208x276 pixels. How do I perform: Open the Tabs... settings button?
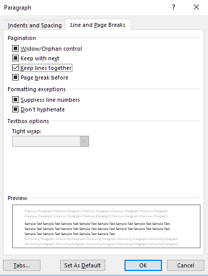click(x=22, y=265)
